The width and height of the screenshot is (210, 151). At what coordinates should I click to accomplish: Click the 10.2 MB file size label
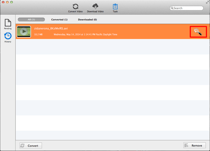point(38,34)
